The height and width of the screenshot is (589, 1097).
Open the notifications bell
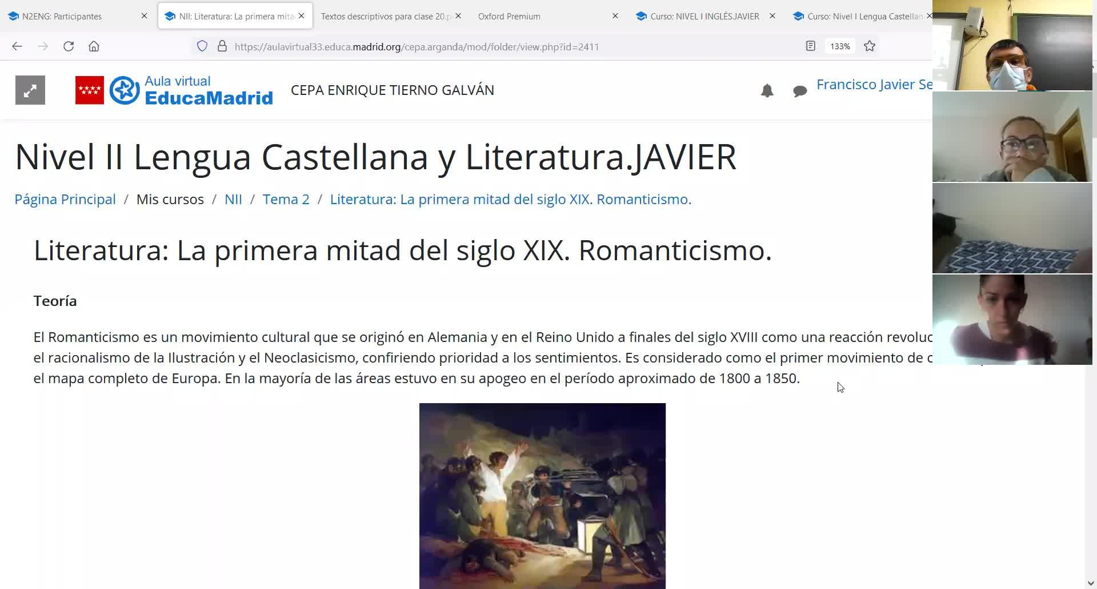767,90
